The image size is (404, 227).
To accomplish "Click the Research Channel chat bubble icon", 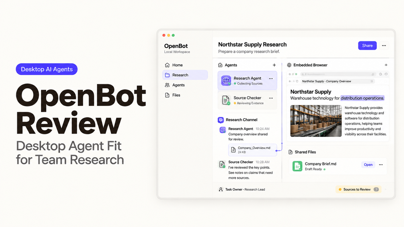I will (x=221, y=120).
